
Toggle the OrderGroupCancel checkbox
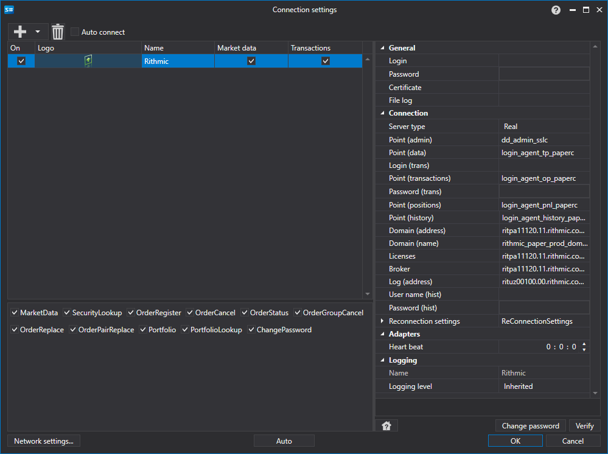click(298, 312)
